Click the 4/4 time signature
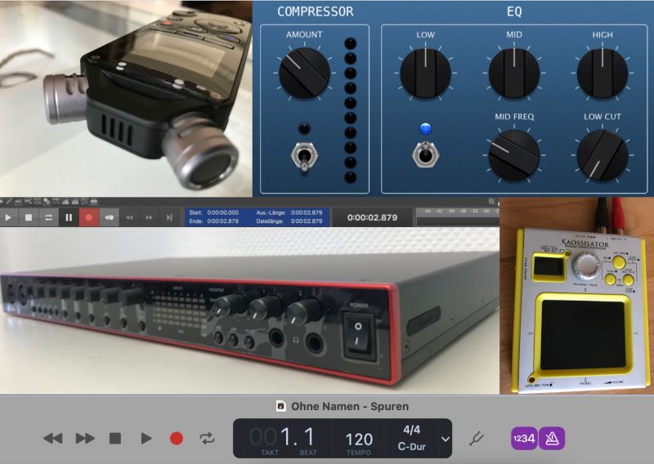The height and width of the screenshot is (464, 654). click(412, 430)
